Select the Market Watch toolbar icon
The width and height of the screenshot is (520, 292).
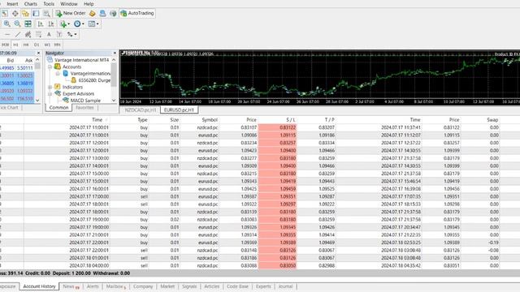[x=5, y=13]
